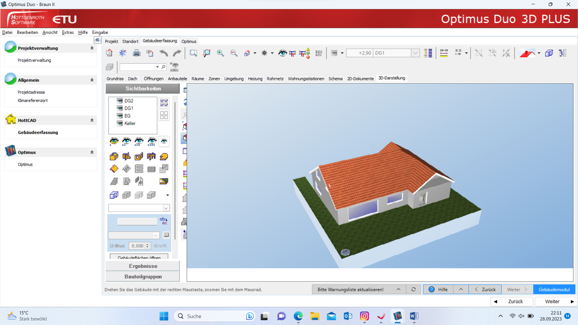Open the DG1 floor dropdown

click(415, 53)
